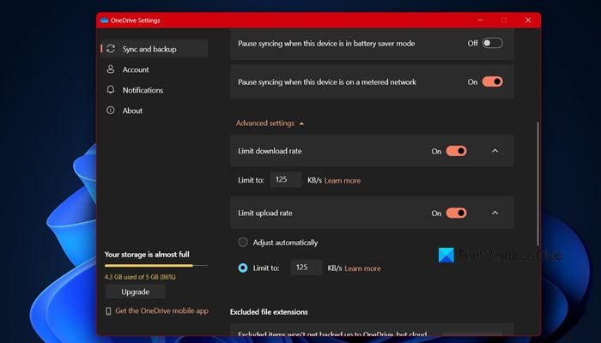The width and height of the screenshot is (601, 343).
Task: Click metered network description text
Action: 327,82
